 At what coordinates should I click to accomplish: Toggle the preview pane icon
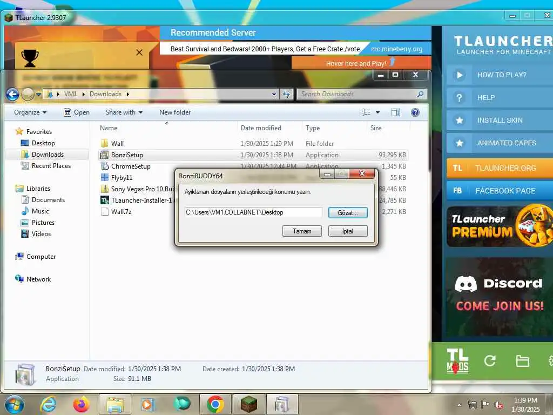[396, 112]
